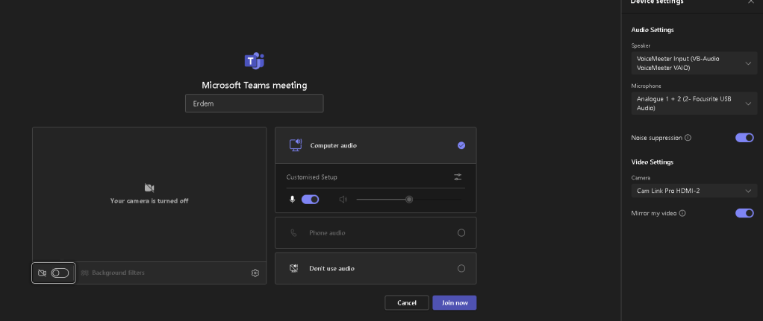This screenshot has width=763, height=321.
Task: Select Phone audio radio button
Action: [461, 233]
